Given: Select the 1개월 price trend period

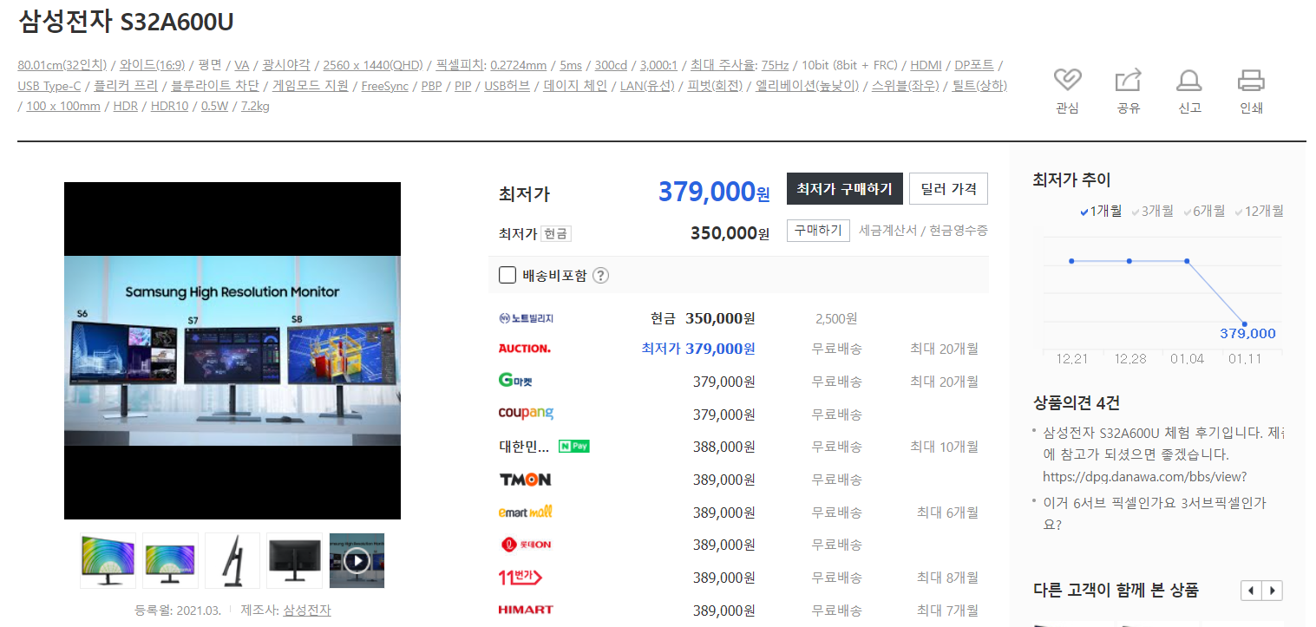Looking at the screenshot, I should [1101, 211].
